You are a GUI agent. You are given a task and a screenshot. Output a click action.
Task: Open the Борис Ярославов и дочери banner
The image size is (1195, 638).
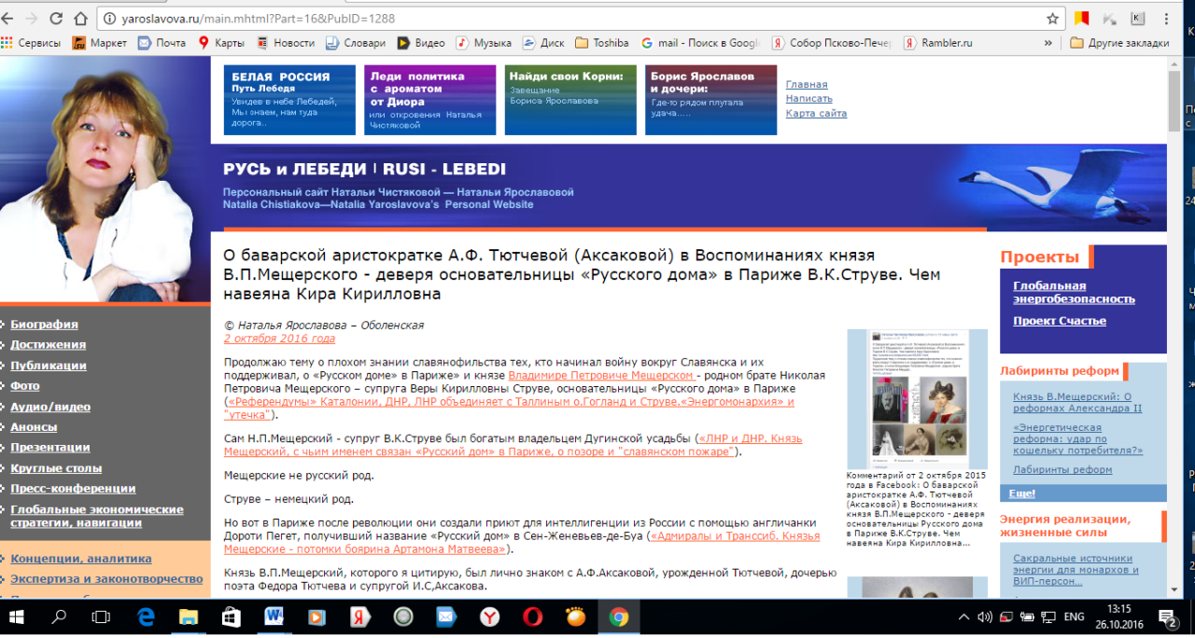point(710,100)
